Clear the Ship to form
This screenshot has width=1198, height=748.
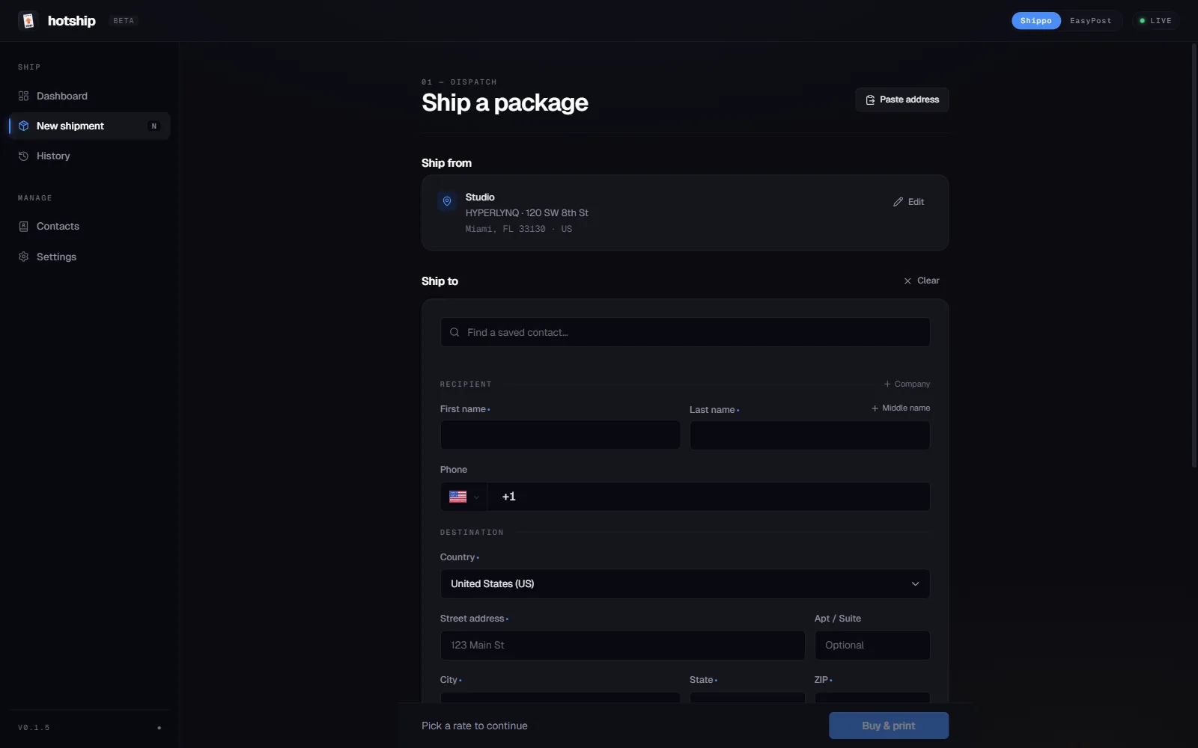click(921, 280)
